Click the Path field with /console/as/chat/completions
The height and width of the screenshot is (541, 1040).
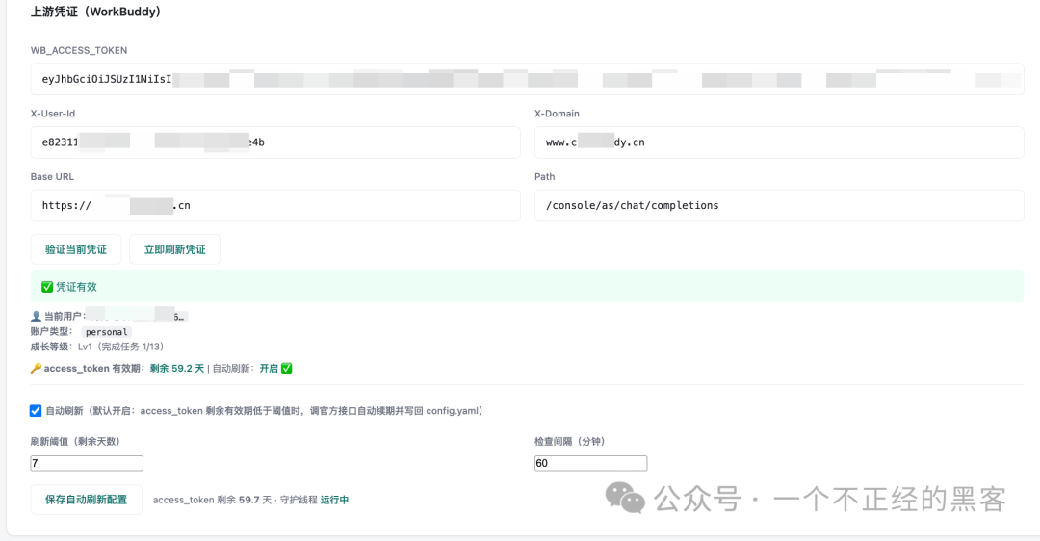click(x=779, y=206)
